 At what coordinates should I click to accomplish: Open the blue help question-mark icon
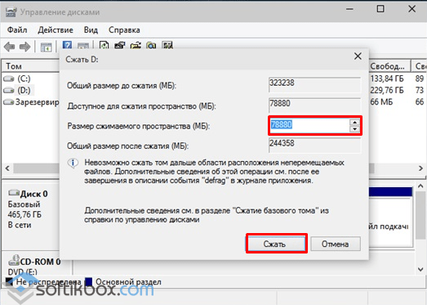(x=67, y=45)
